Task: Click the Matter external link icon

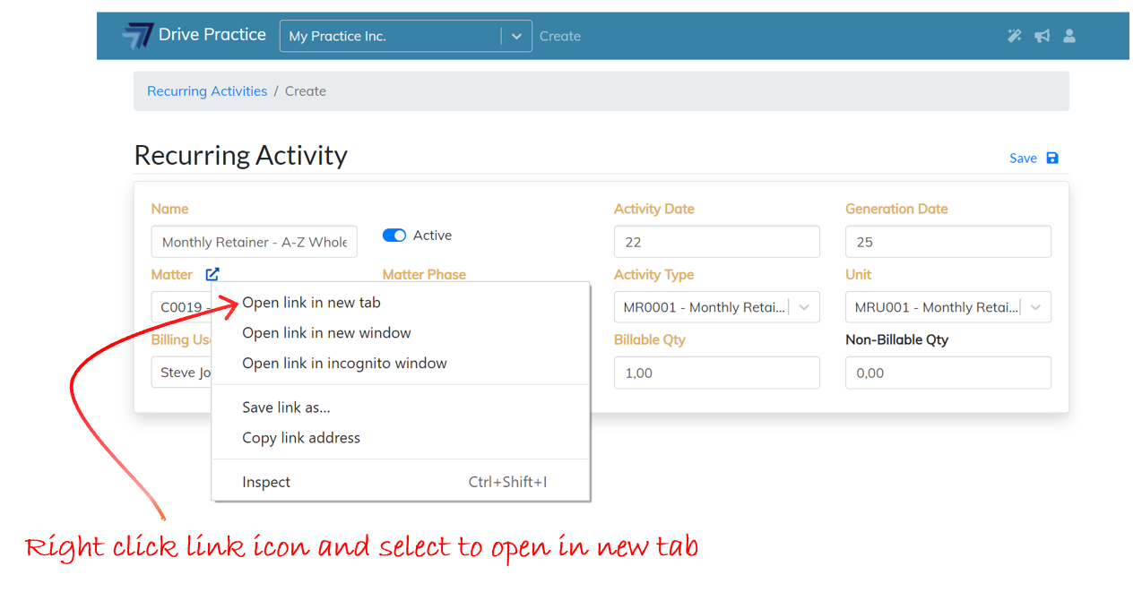Action: click(212, 274)
